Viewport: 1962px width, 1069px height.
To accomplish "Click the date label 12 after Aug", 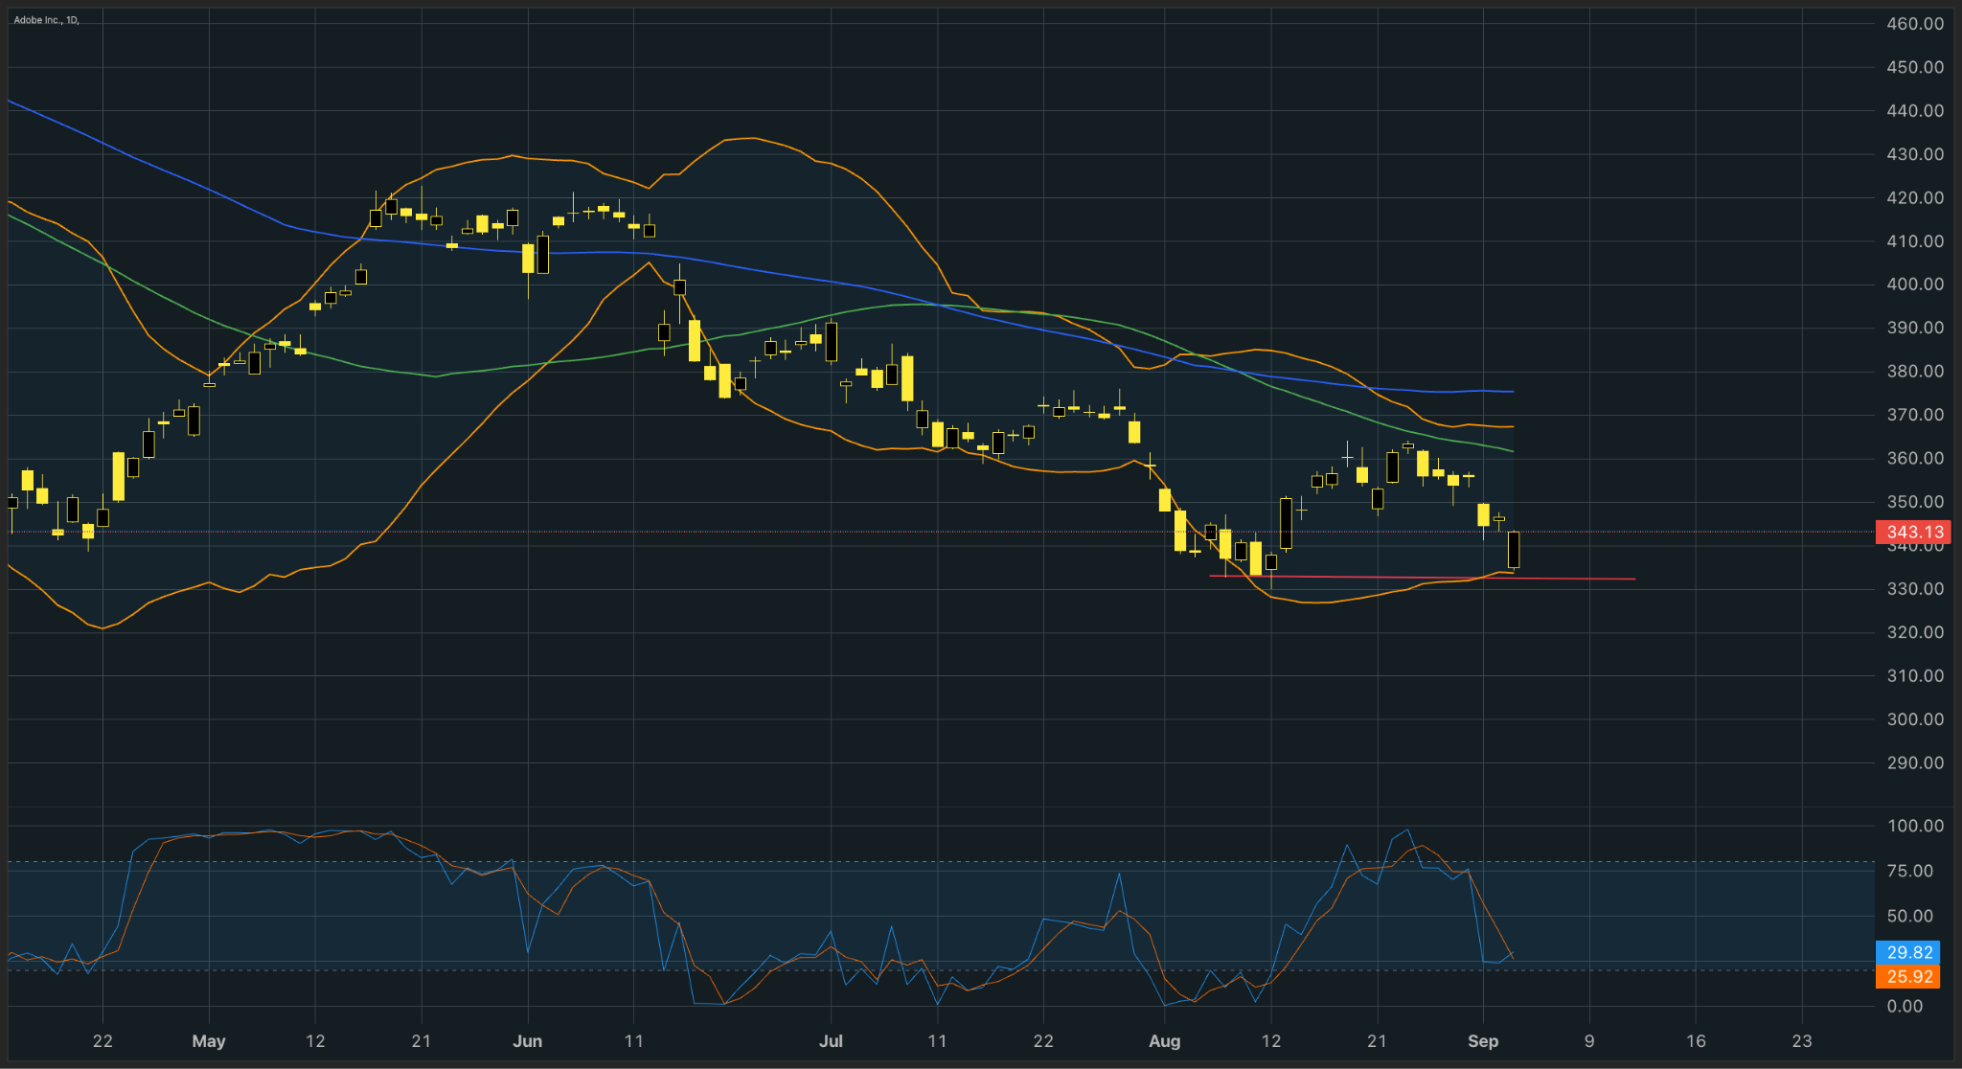I will tap(1271, 1041).
